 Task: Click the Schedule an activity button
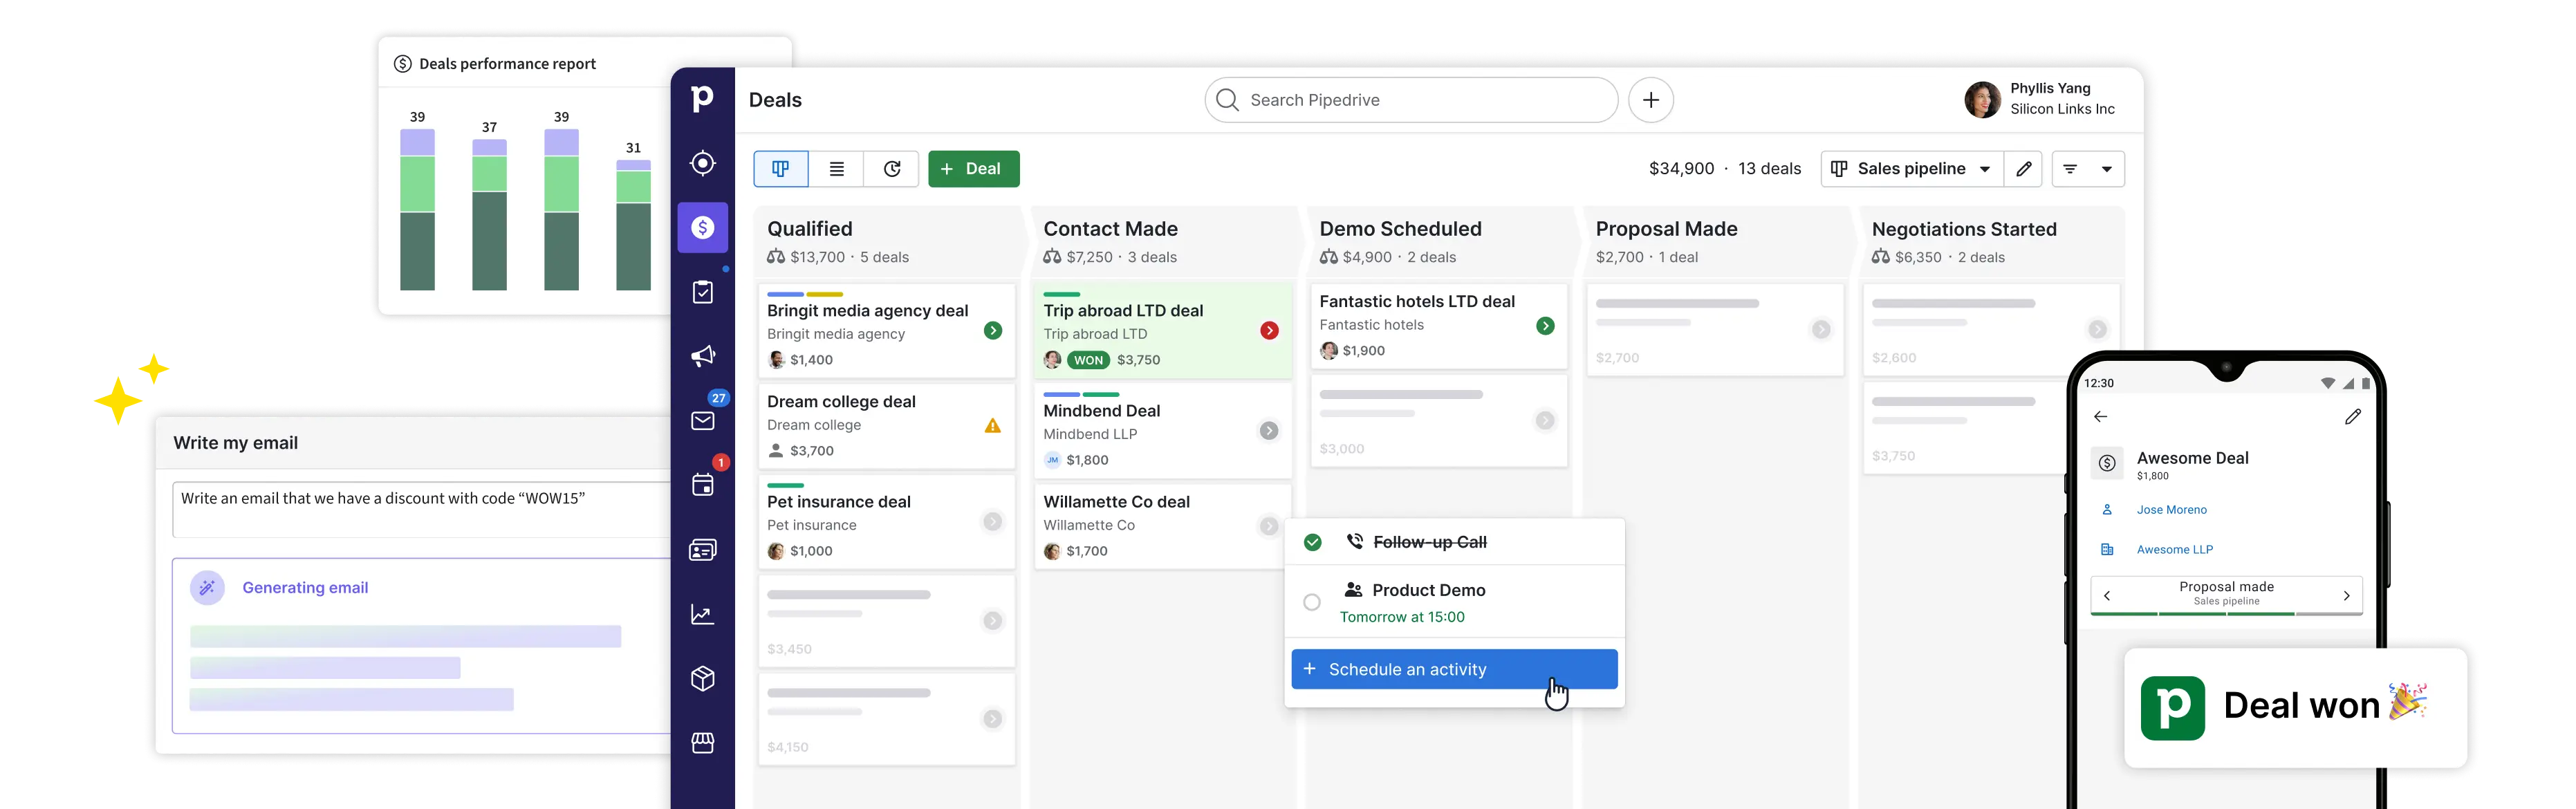pos(1453,669)
